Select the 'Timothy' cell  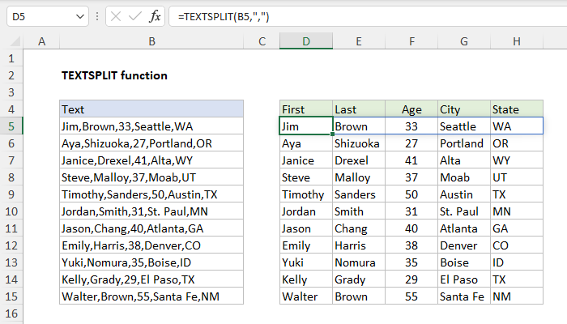point(306,194)
